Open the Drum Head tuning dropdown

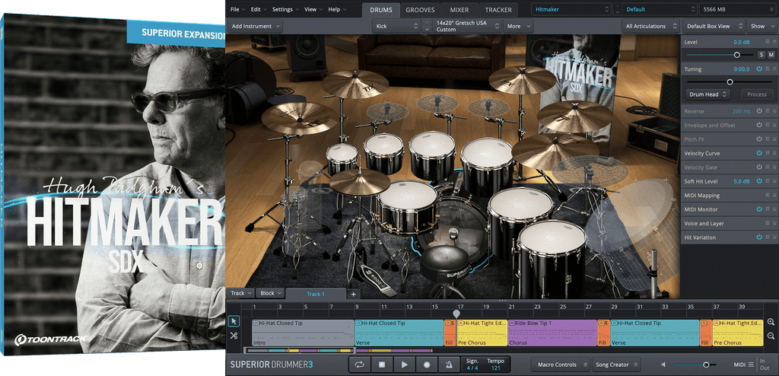pos(708,94)
